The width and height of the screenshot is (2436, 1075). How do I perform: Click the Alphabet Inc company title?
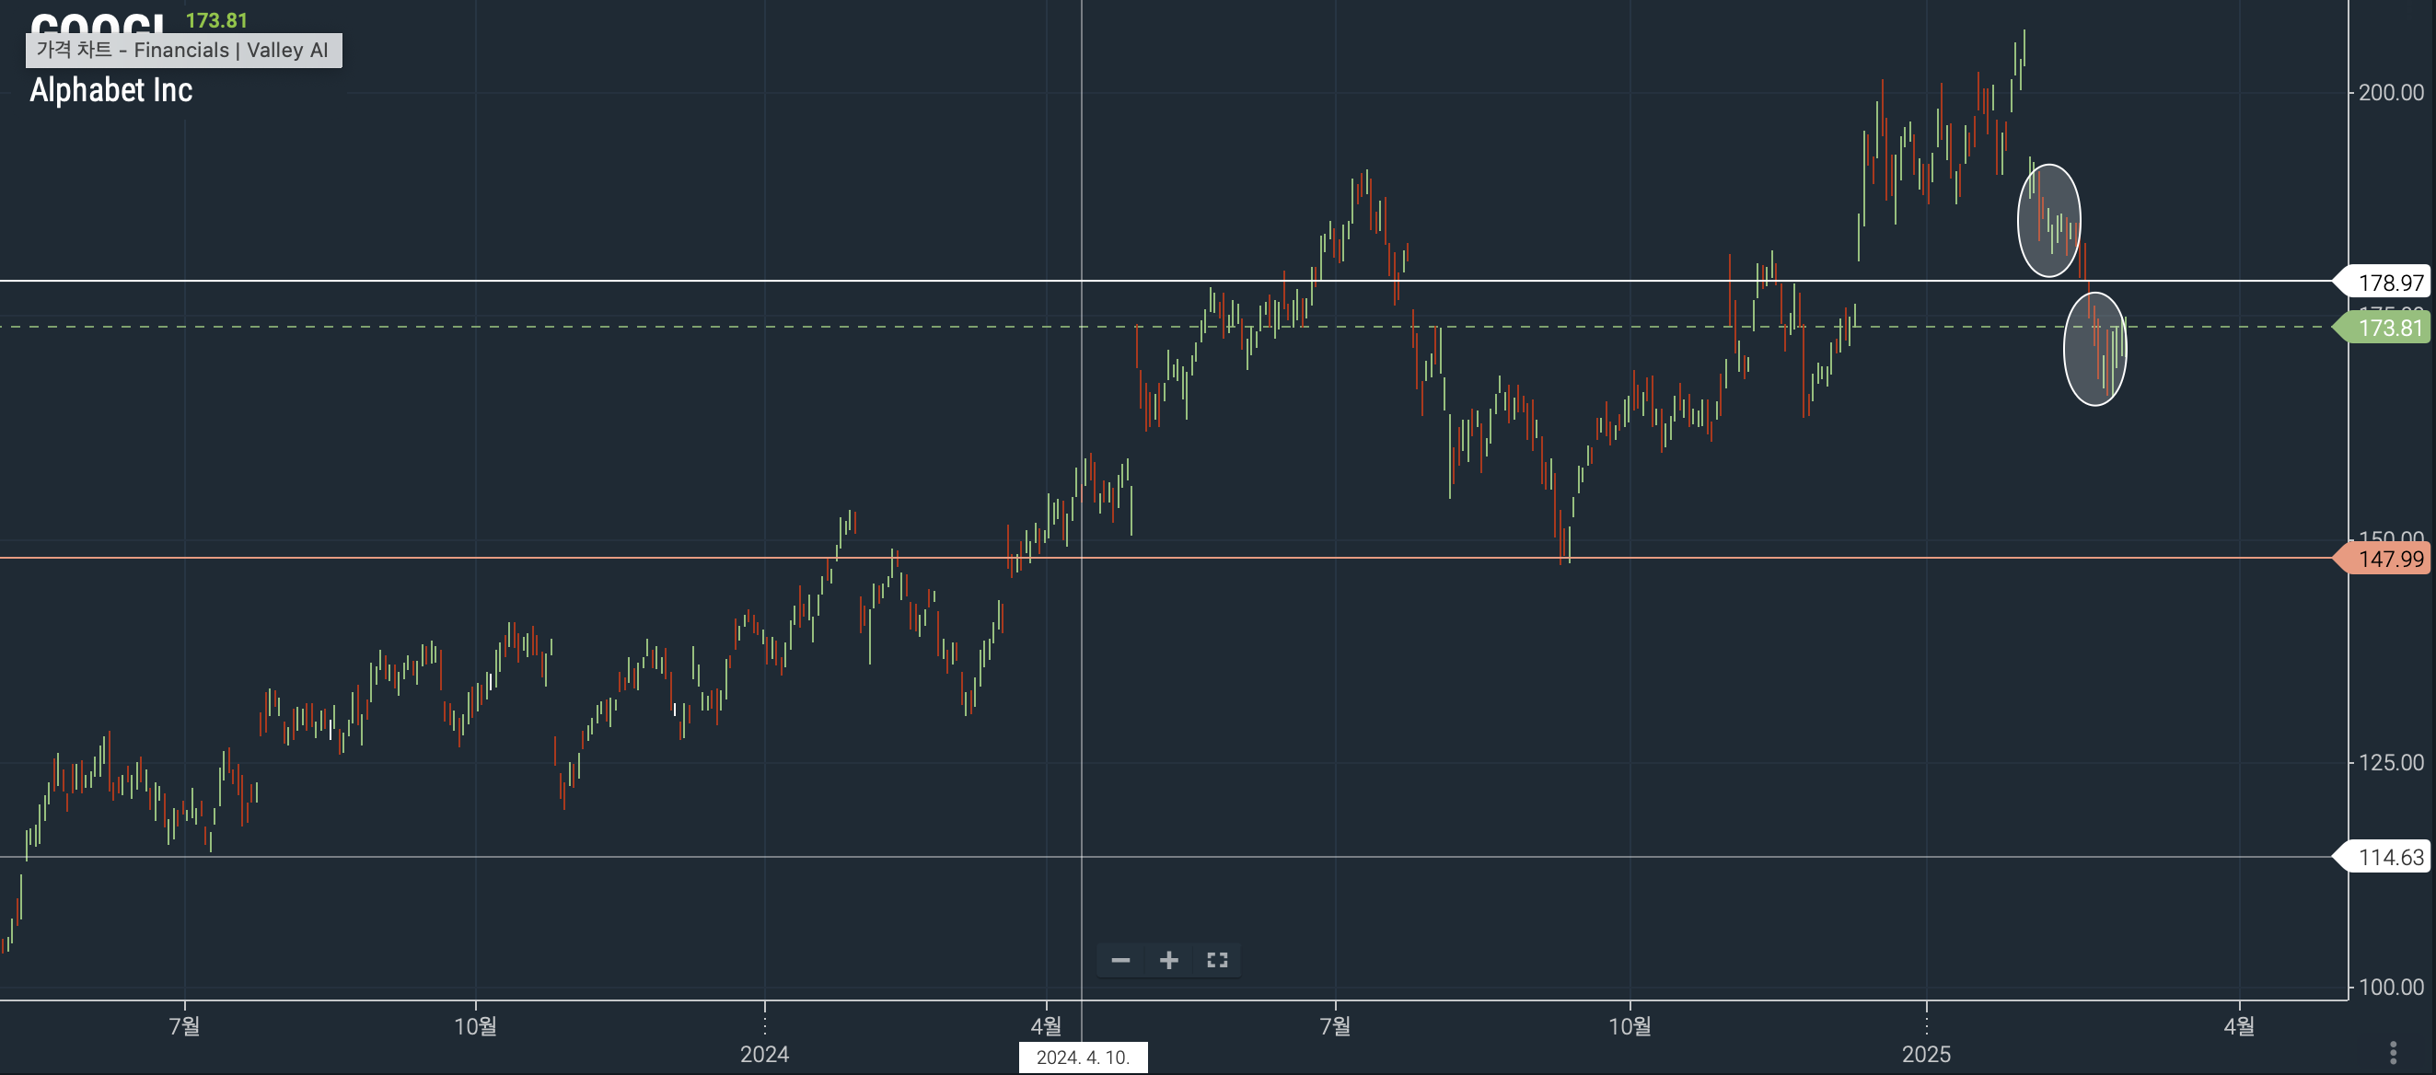coord(111,91)
